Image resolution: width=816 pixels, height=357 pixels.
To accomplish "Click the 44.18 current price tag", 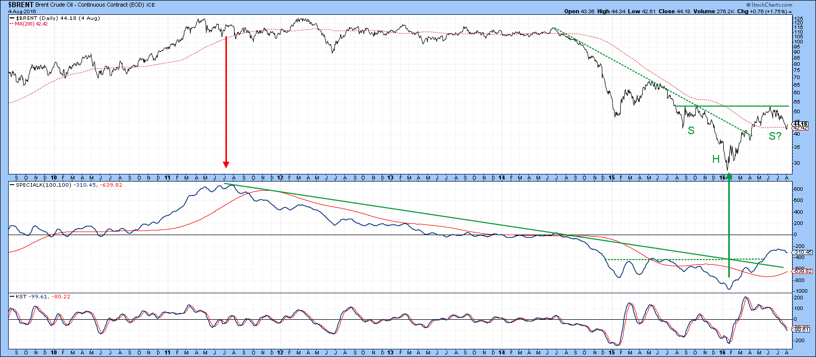I will (800, 124).
